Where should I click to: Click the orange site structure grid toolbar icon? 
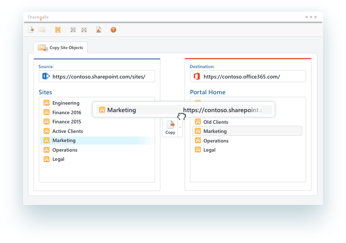pos(58,30)
